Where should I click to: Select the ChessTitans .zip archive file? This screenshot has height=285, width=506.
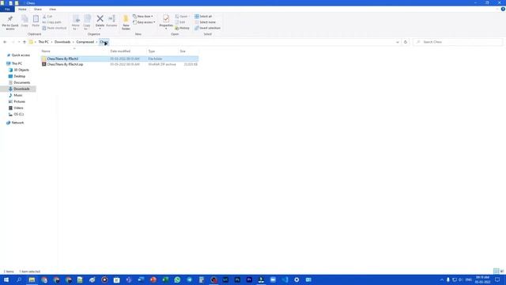(x=119, y=64)
